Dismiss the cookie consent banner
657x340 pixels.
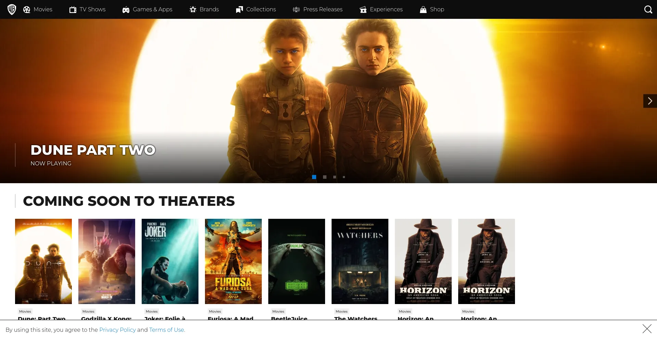pyautogui.click(x=646, y=329)
